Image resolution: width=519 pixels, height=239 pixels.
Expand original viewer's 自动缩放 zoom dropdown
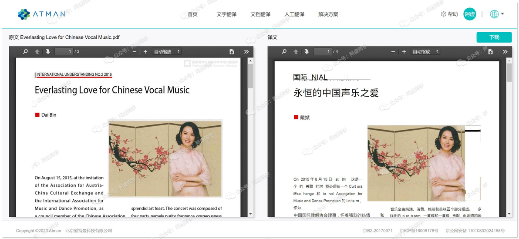pos(166,52)
